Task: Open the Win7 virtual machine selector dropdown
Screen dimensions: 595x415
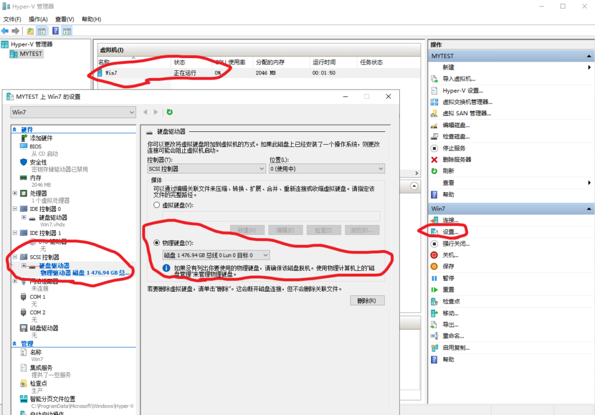Action: tap(73, 112)
